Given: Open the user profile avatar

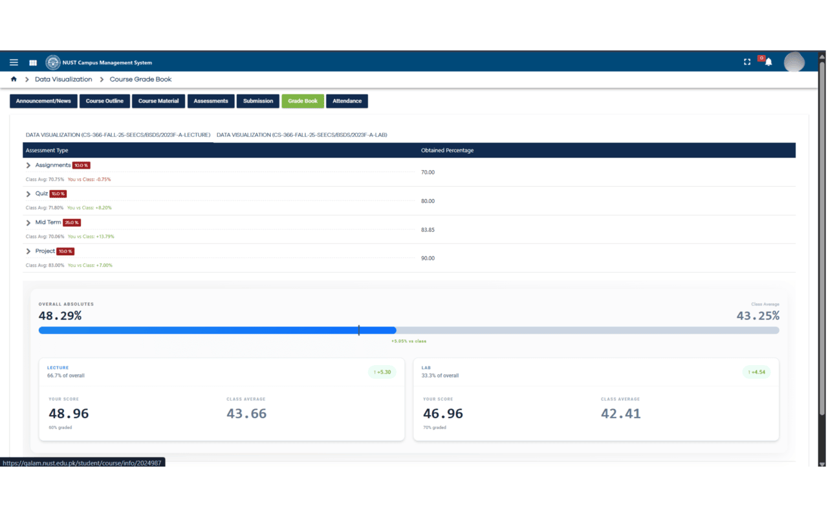Looking at the screenshot, I should tap(794, 62).
